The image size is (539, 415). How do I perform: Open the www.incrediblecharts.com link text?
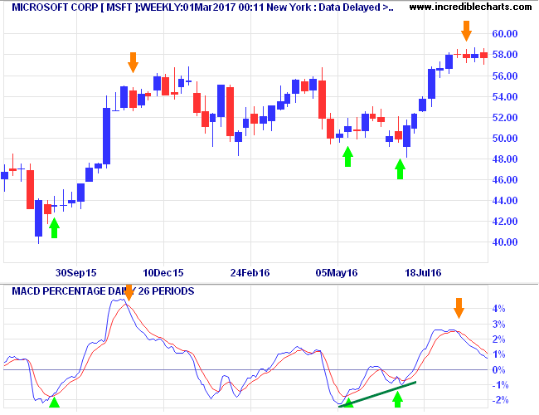tap(470, 6)
